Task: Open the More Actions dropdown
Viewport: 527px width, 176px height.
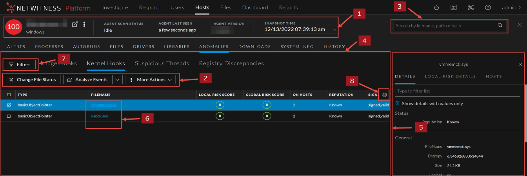Action: pyautogui.click(x=151, y=80)
